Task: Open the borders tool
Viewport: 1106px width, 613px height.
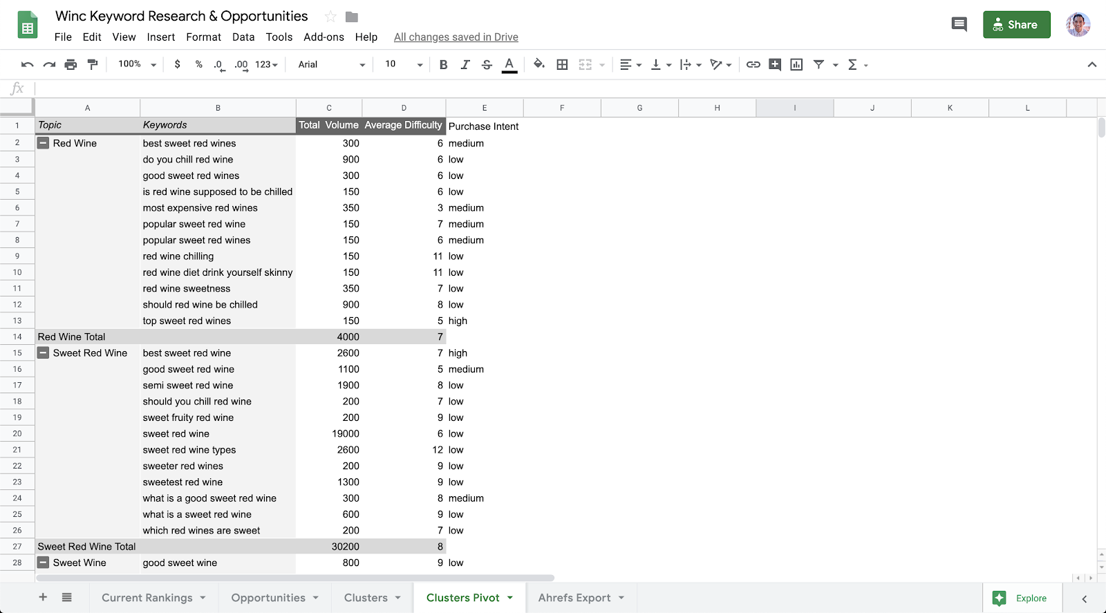Action: pyautogui.click(x=562, y=64)
